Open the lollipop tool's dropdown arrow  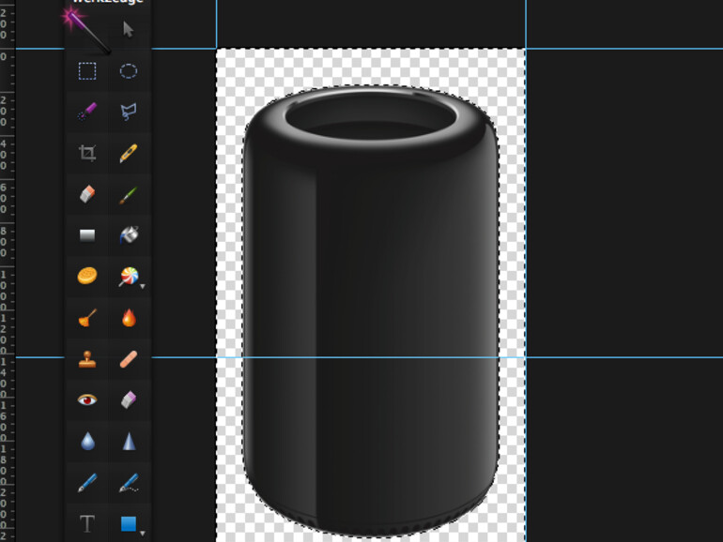[x=143, y=286]
